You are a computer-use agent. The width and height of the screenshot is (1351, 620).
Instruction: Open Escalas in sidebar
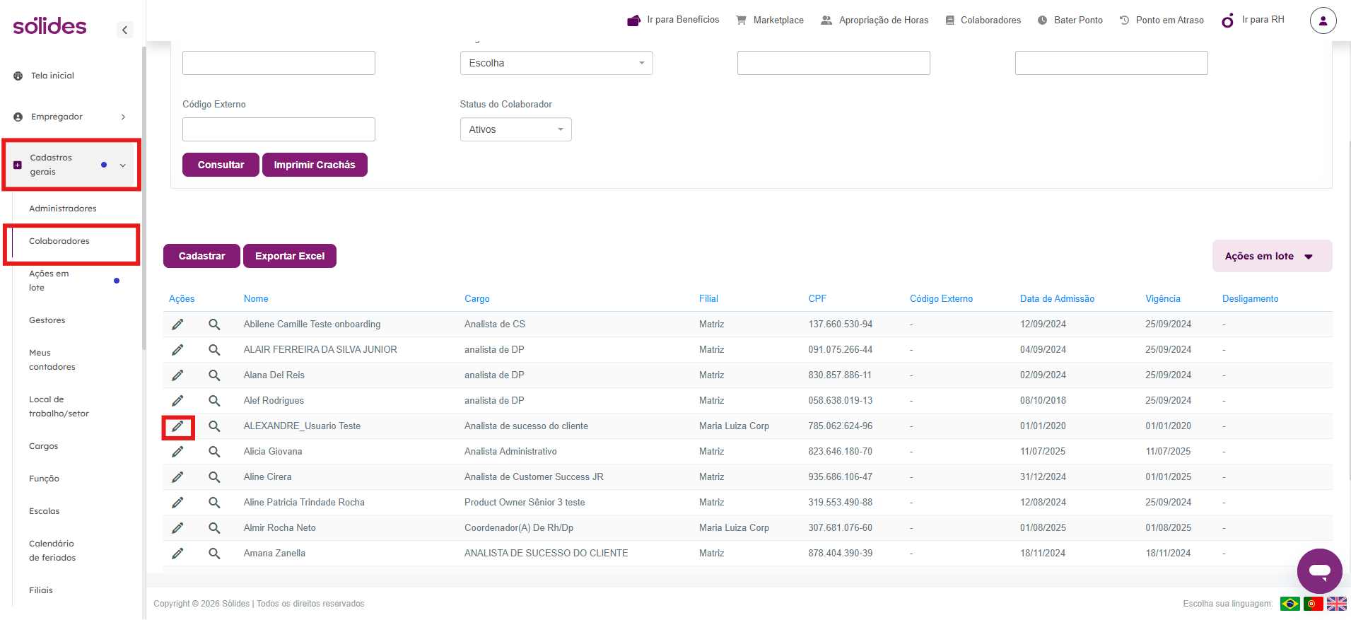click(x=45, y=511)
